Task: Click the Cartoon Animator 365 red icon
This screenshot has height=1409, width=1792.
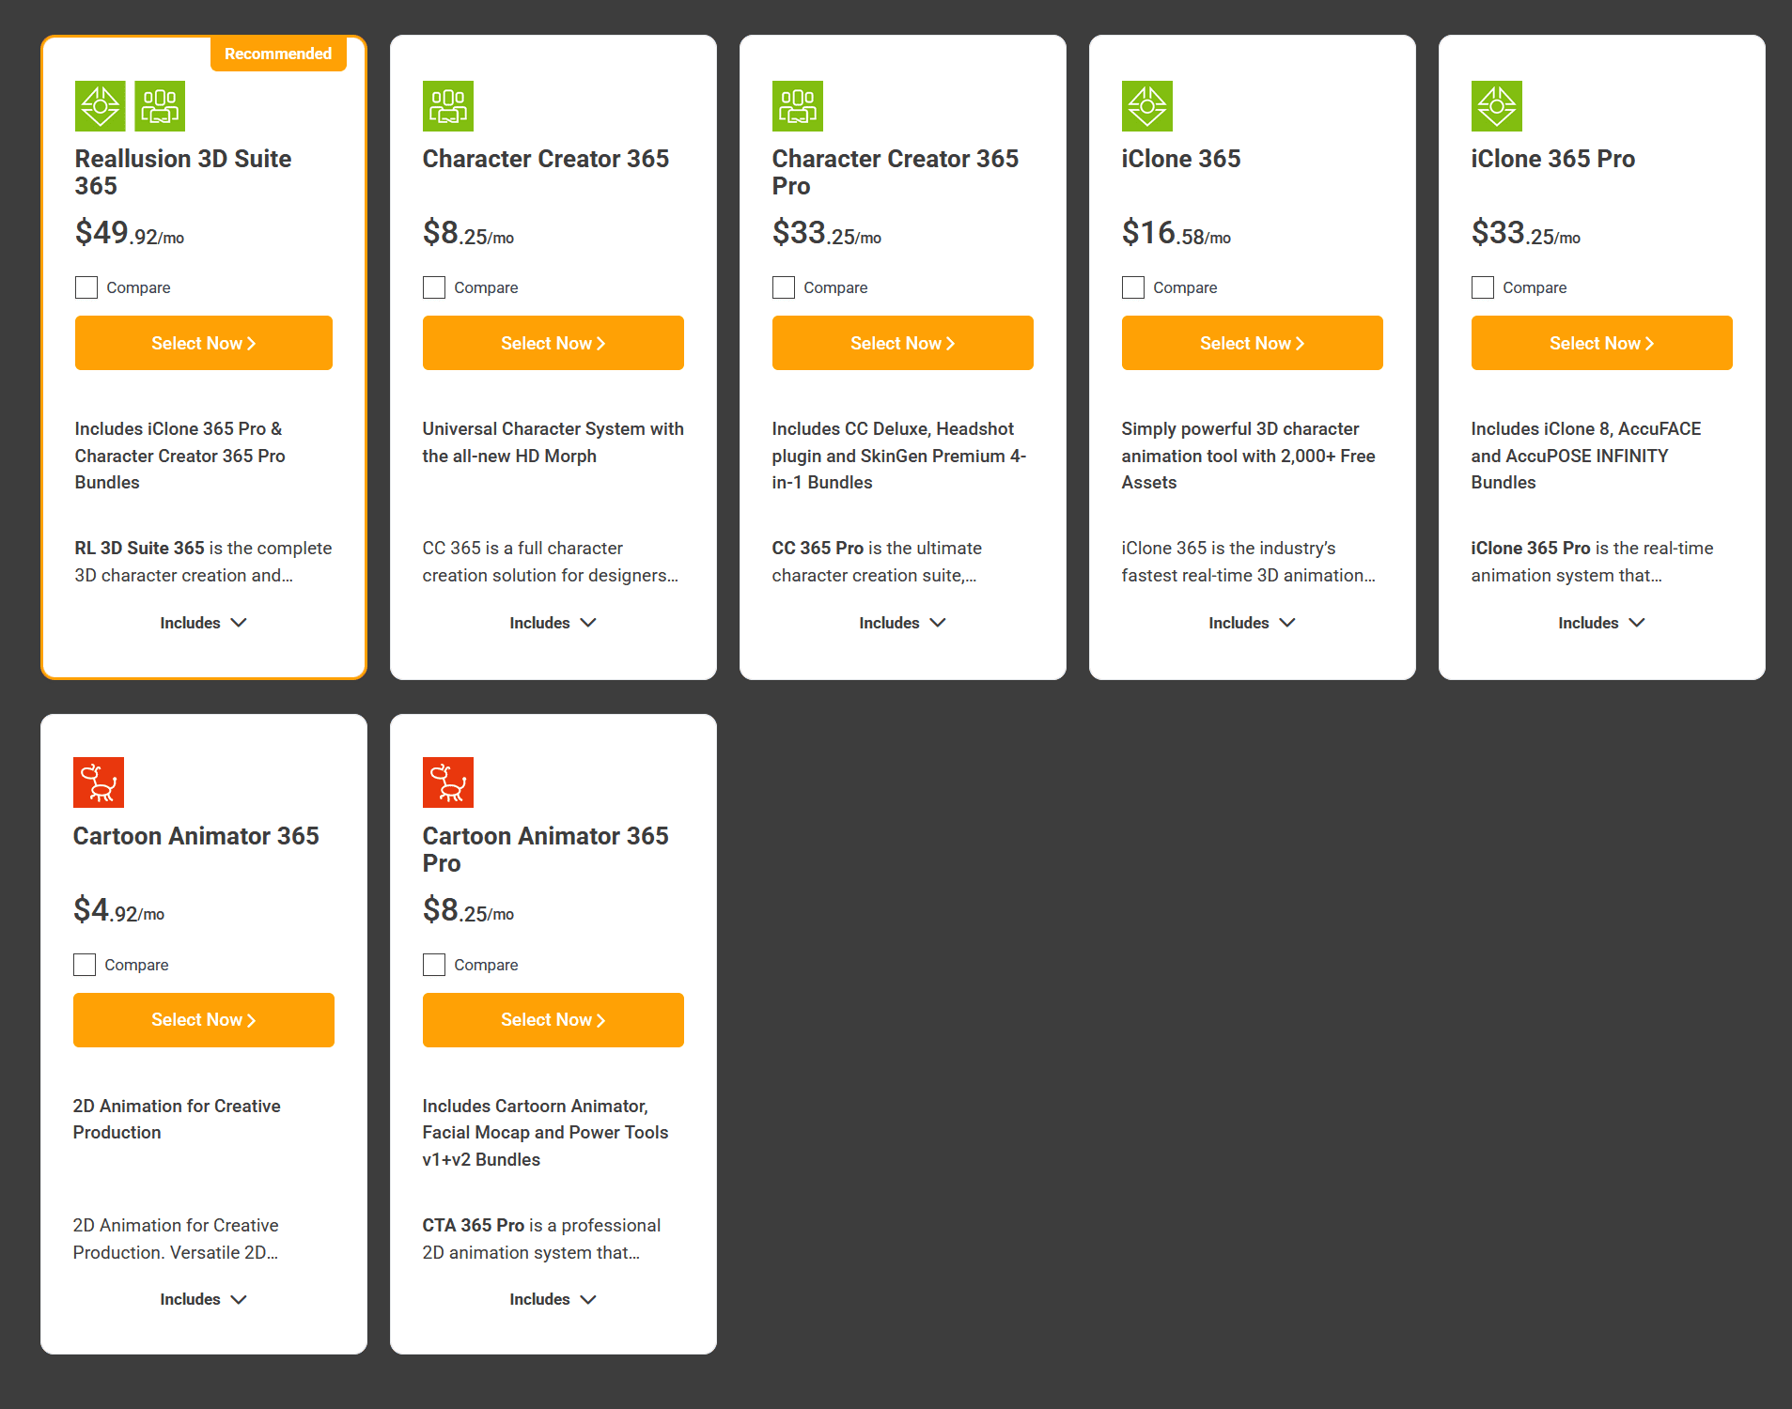Action: (99, 782)
